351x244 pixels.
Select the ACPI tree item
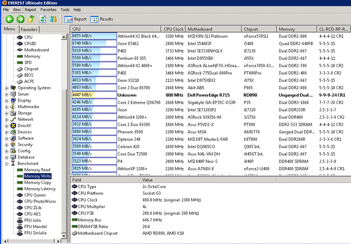(x=29, y=81)
